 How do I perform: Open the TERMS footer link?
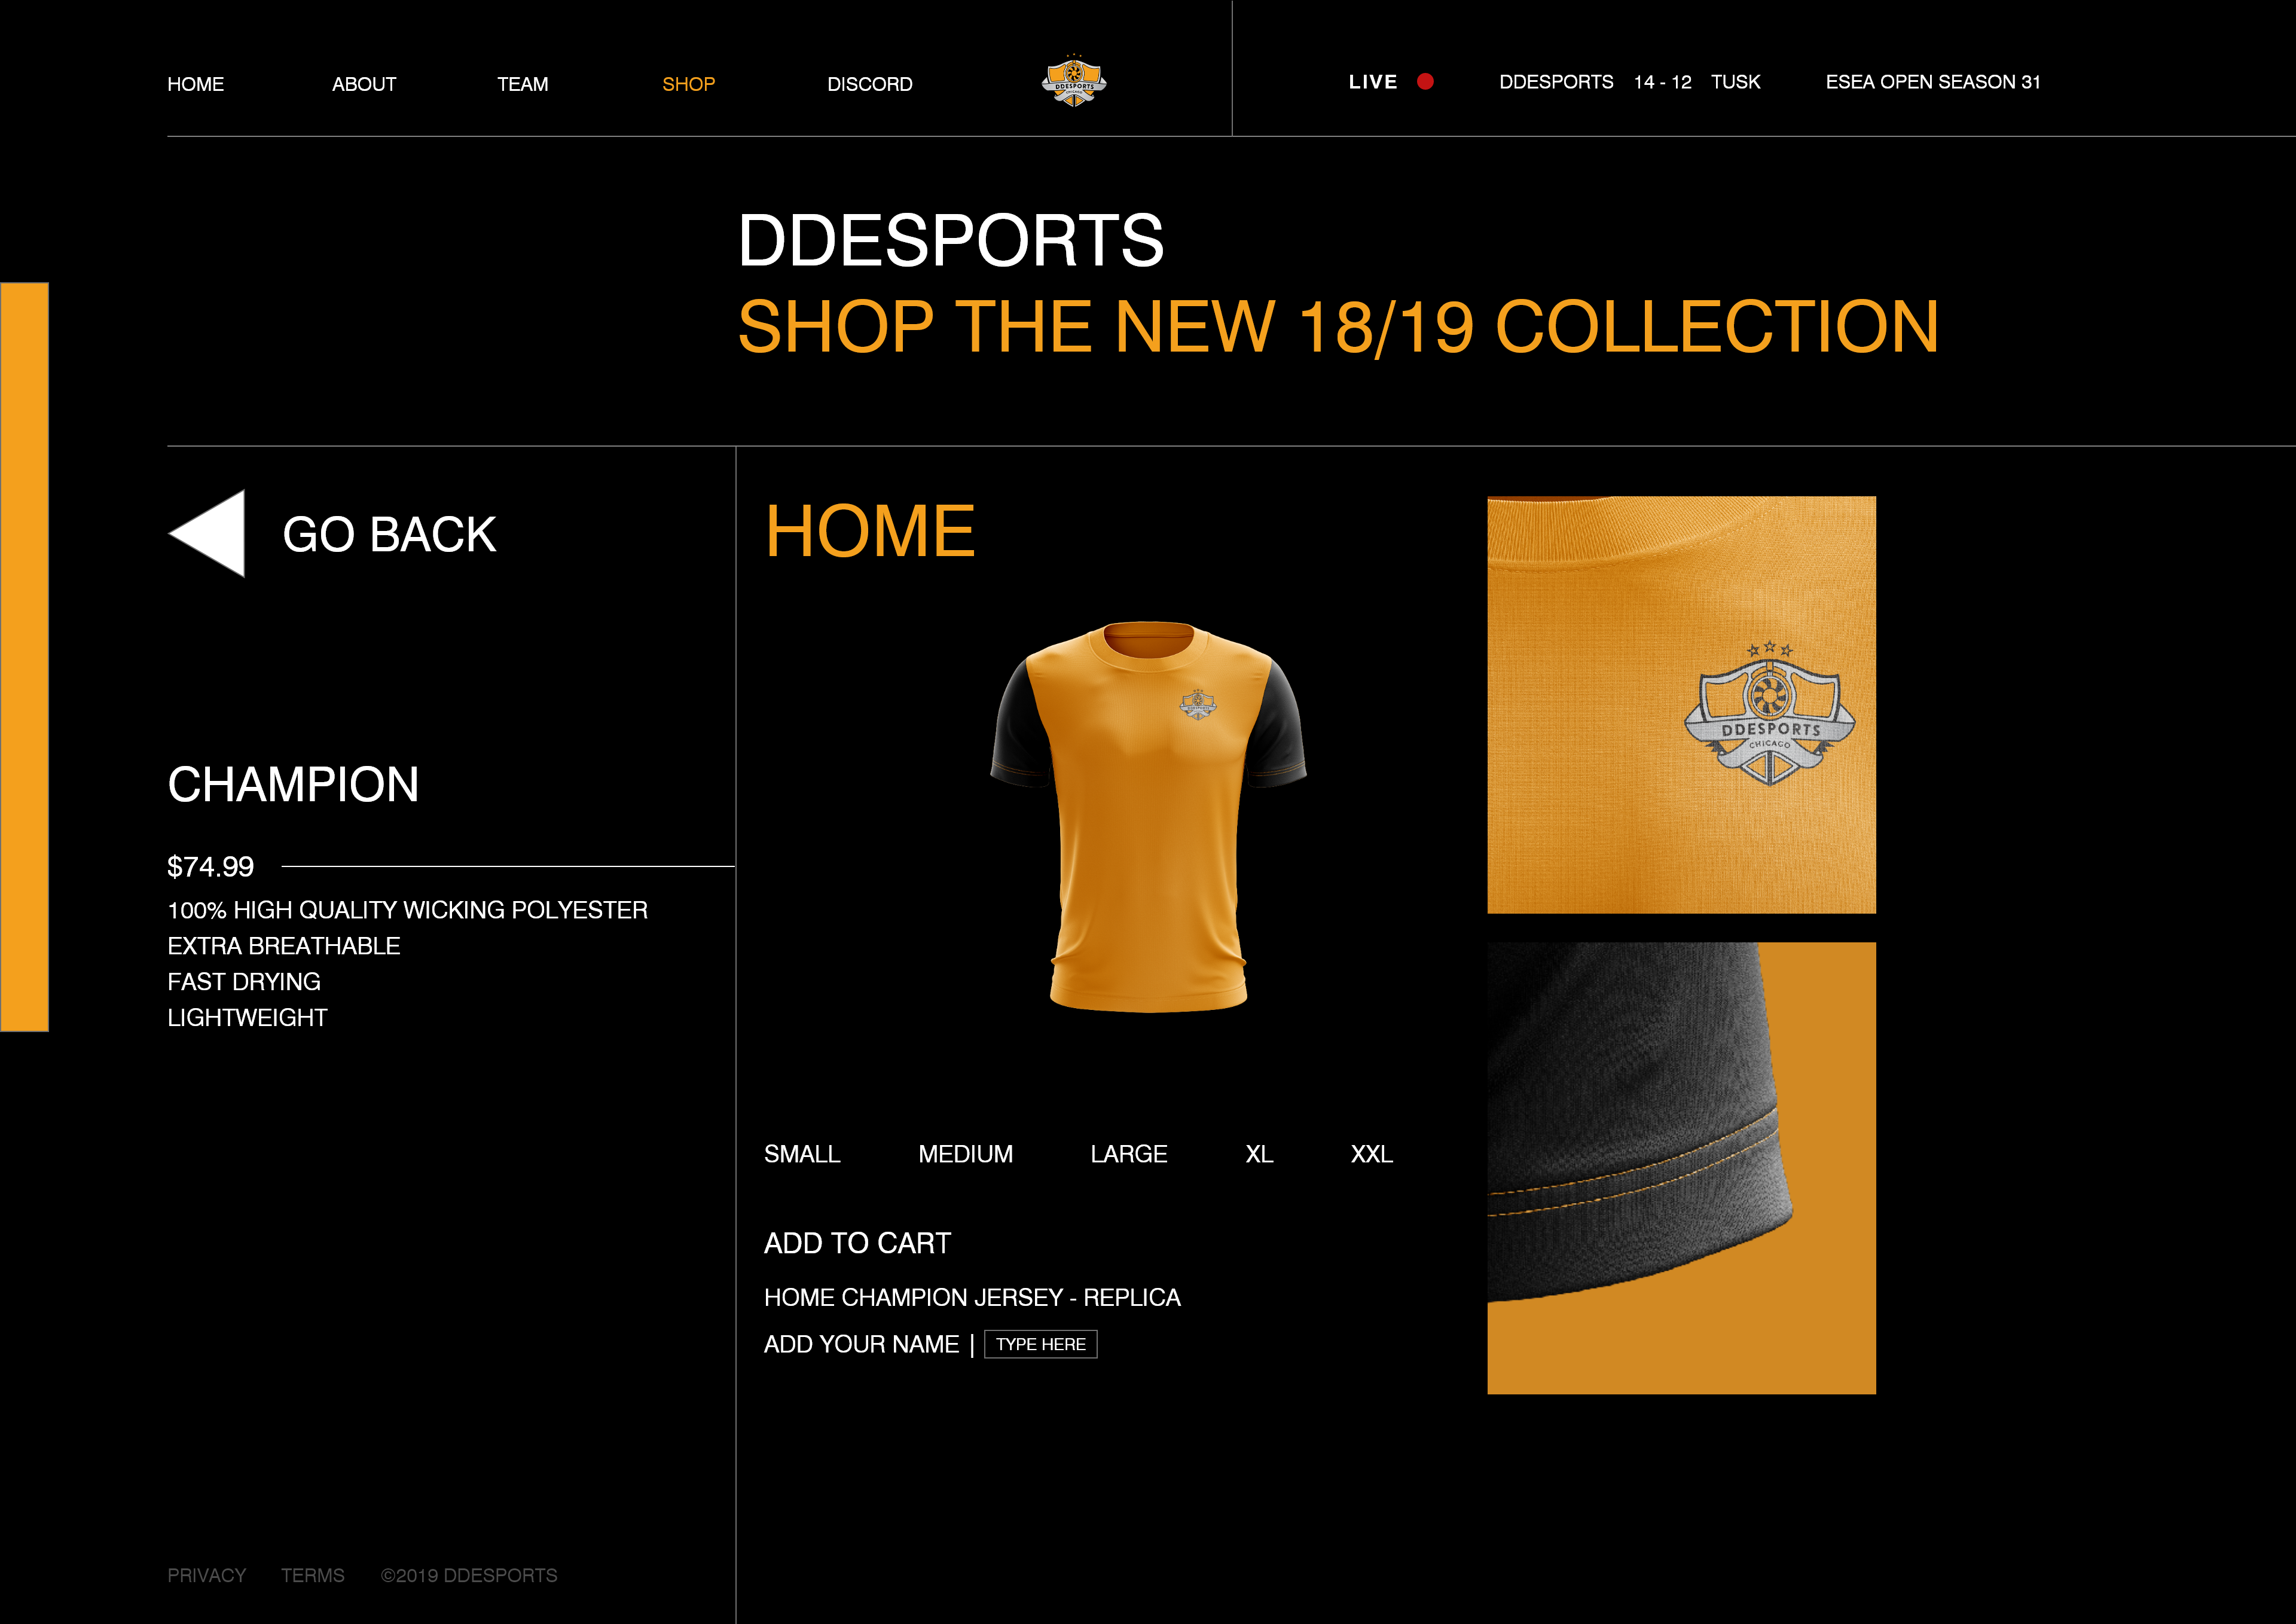click(x=313, y=1575)
